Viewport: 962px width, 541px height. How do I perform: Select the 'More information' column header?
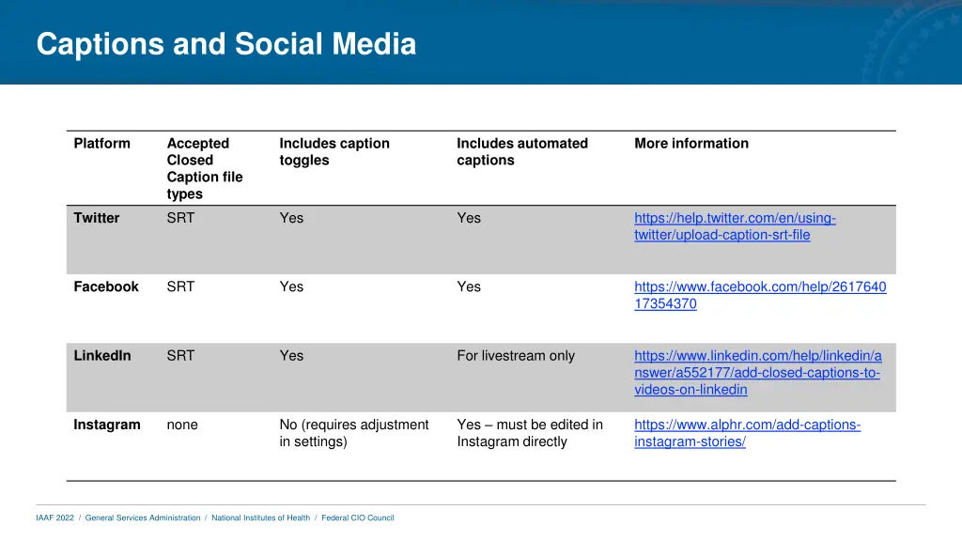click(691, 144)
